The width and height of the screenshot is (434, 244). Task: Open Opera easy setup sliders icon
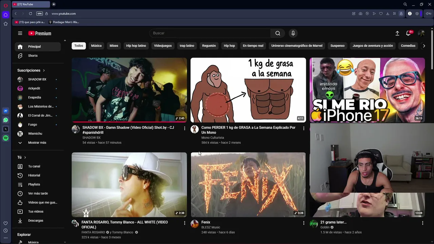pos(394,14)
